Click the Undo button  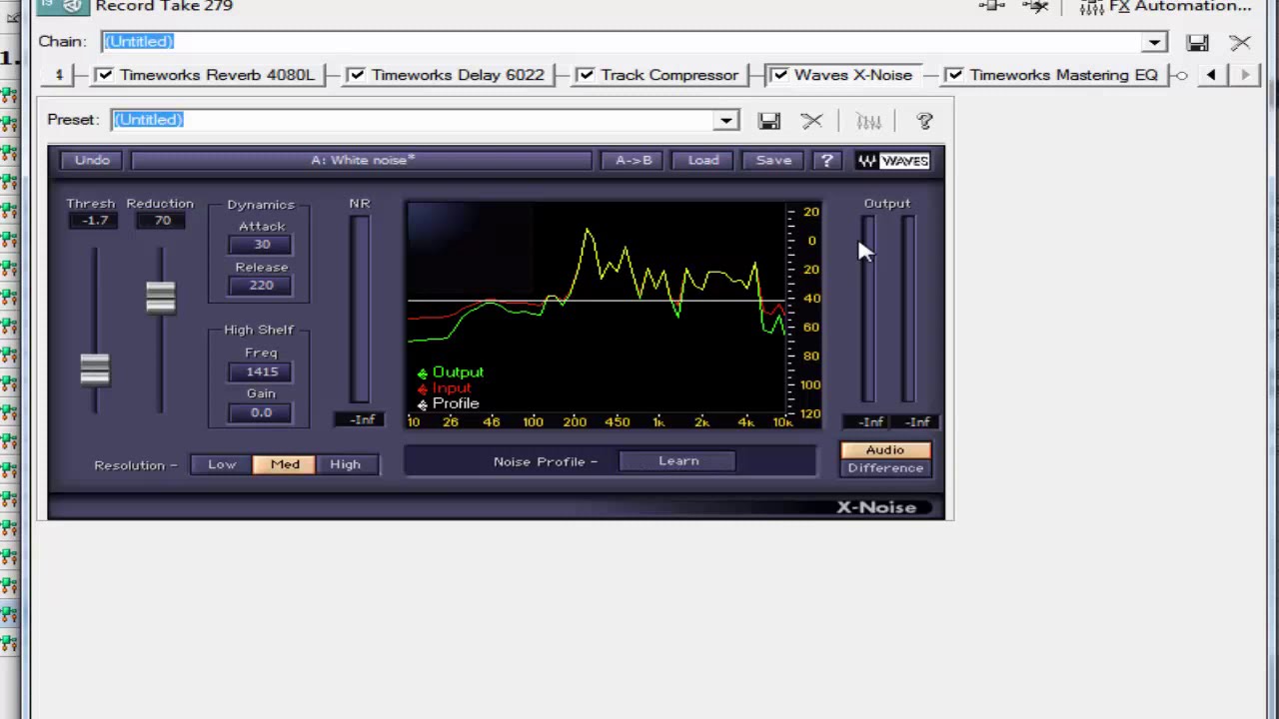pyautogui.click(x=92, y=160)
